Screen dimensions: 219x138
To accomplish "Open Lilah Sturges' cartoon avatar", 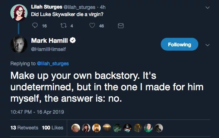I will 19,13.
